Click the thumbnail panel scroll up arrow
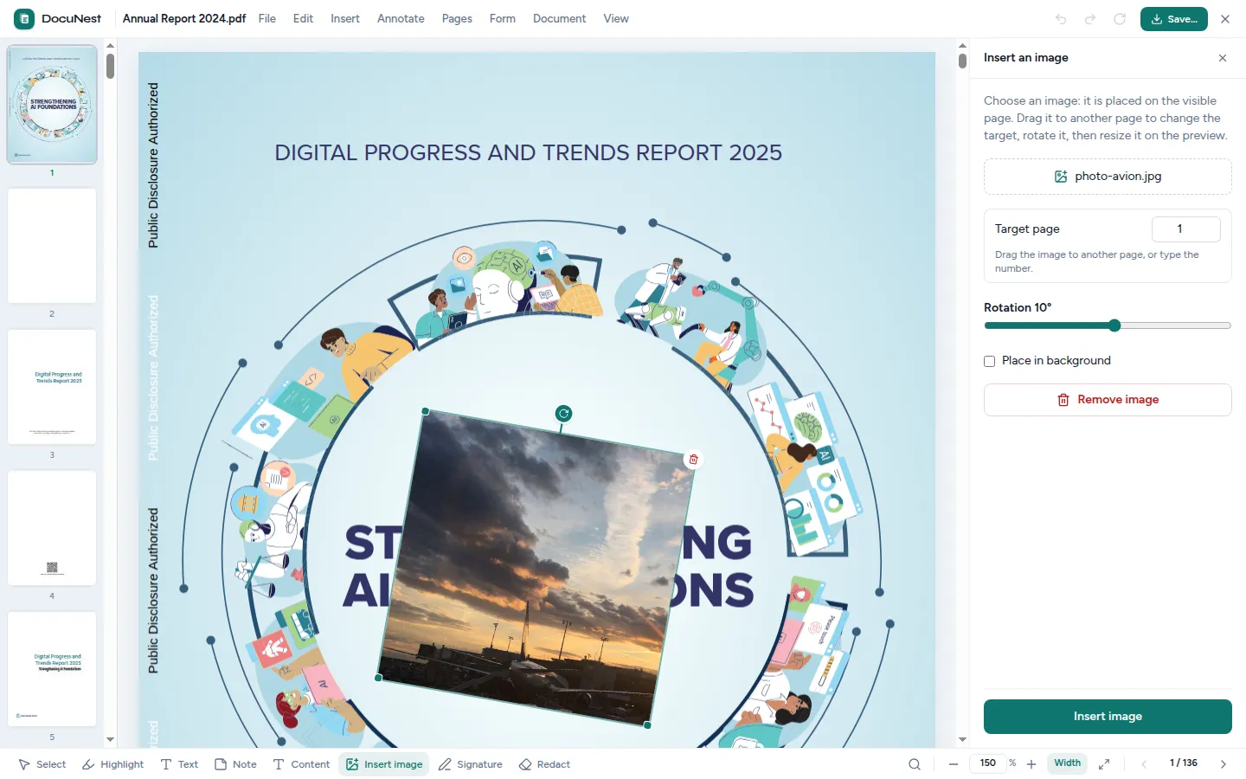This screenshot has width=1246, height=779. [x=110, y=46]
